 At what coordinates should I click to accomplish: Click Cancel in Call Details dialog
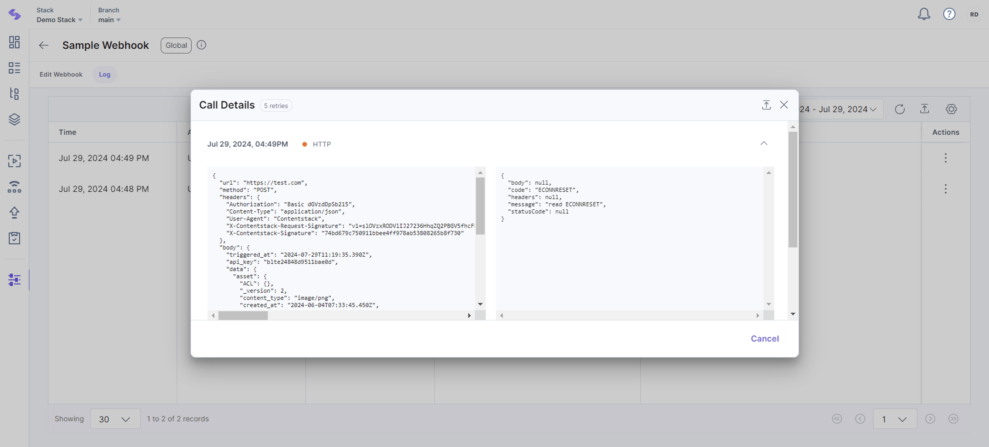click(764, 339)
